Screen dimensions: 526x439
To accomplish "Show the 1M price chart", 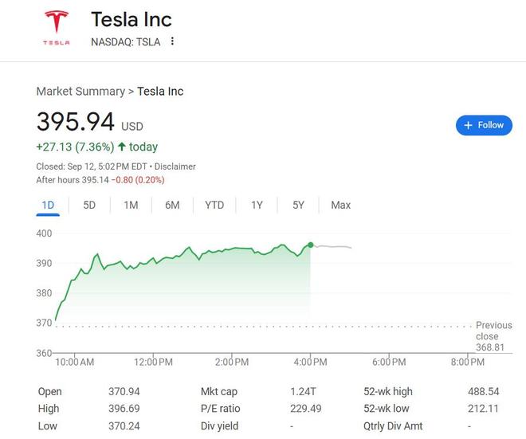I will tap(131, 205).
